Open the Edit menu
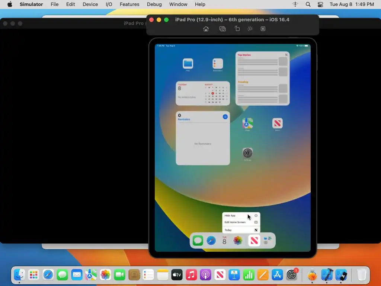 70,4
